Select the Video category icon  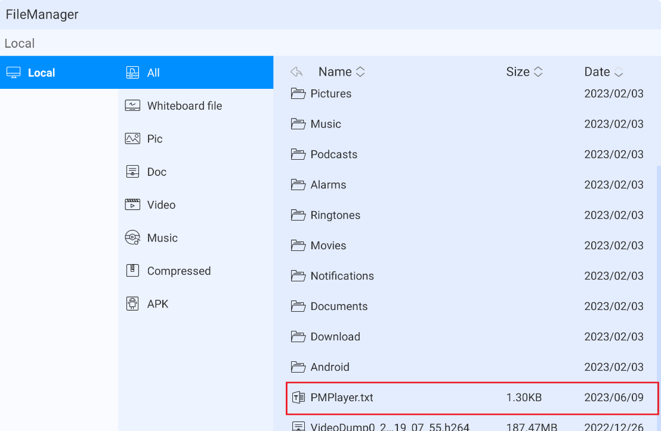[132, 204]
